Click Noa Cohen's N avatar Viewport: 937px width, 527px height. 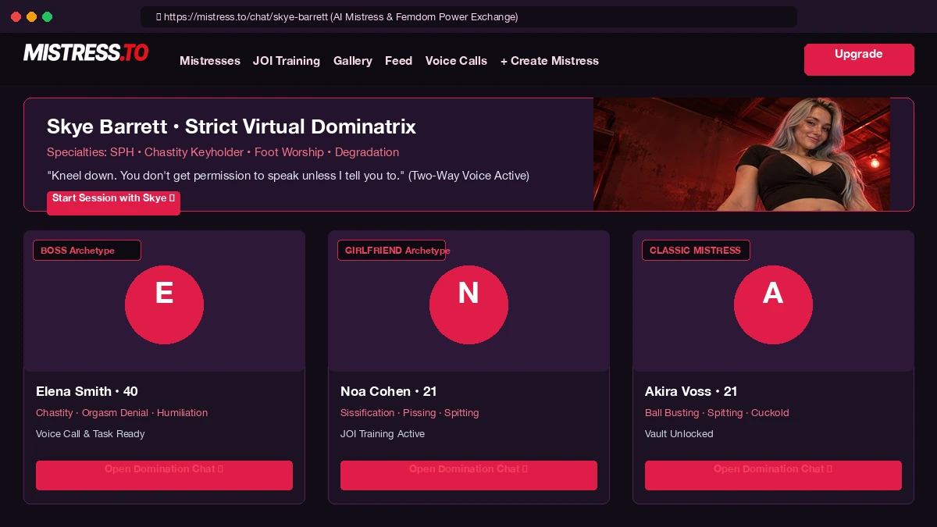tap(468, 304)
